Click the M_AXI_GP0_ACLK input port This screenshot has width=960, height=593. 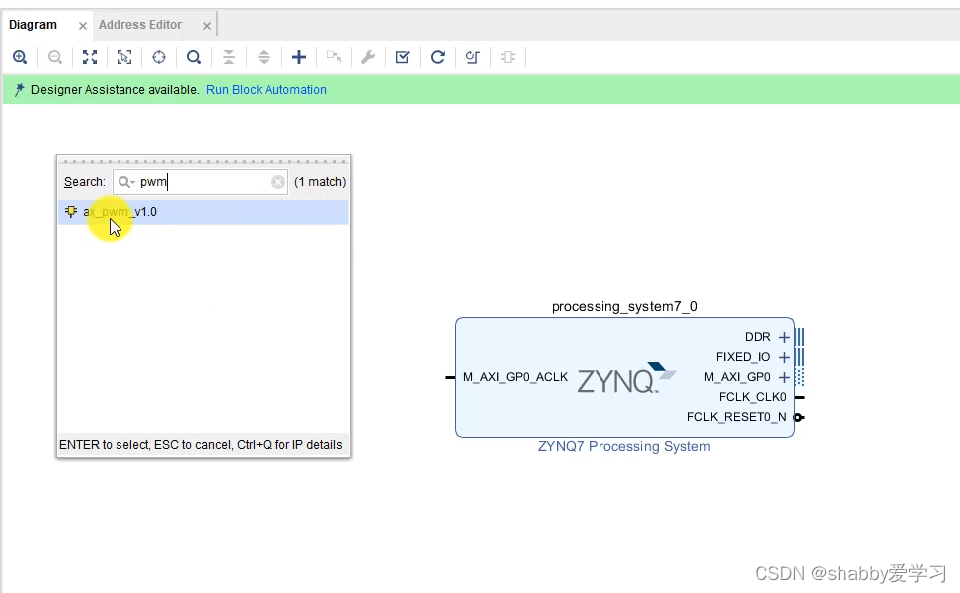point(450,377)
